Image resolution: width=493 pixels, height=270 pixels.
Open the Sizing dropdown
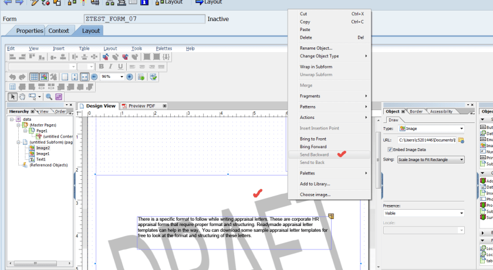coord(430,159)
